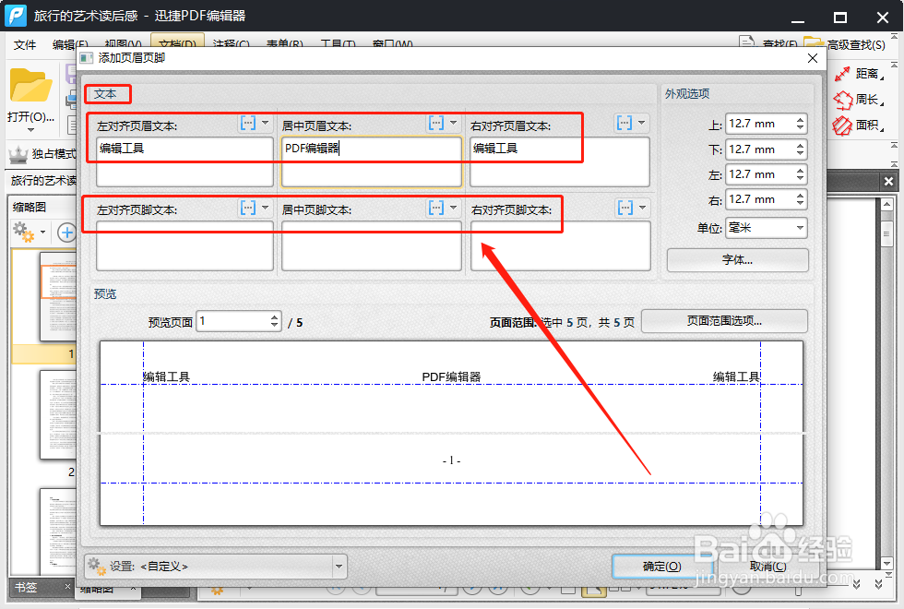Open the 设置 <自定义> preset dropdown
The height and width of the screenshot is (609, 904).
point(216,567)
